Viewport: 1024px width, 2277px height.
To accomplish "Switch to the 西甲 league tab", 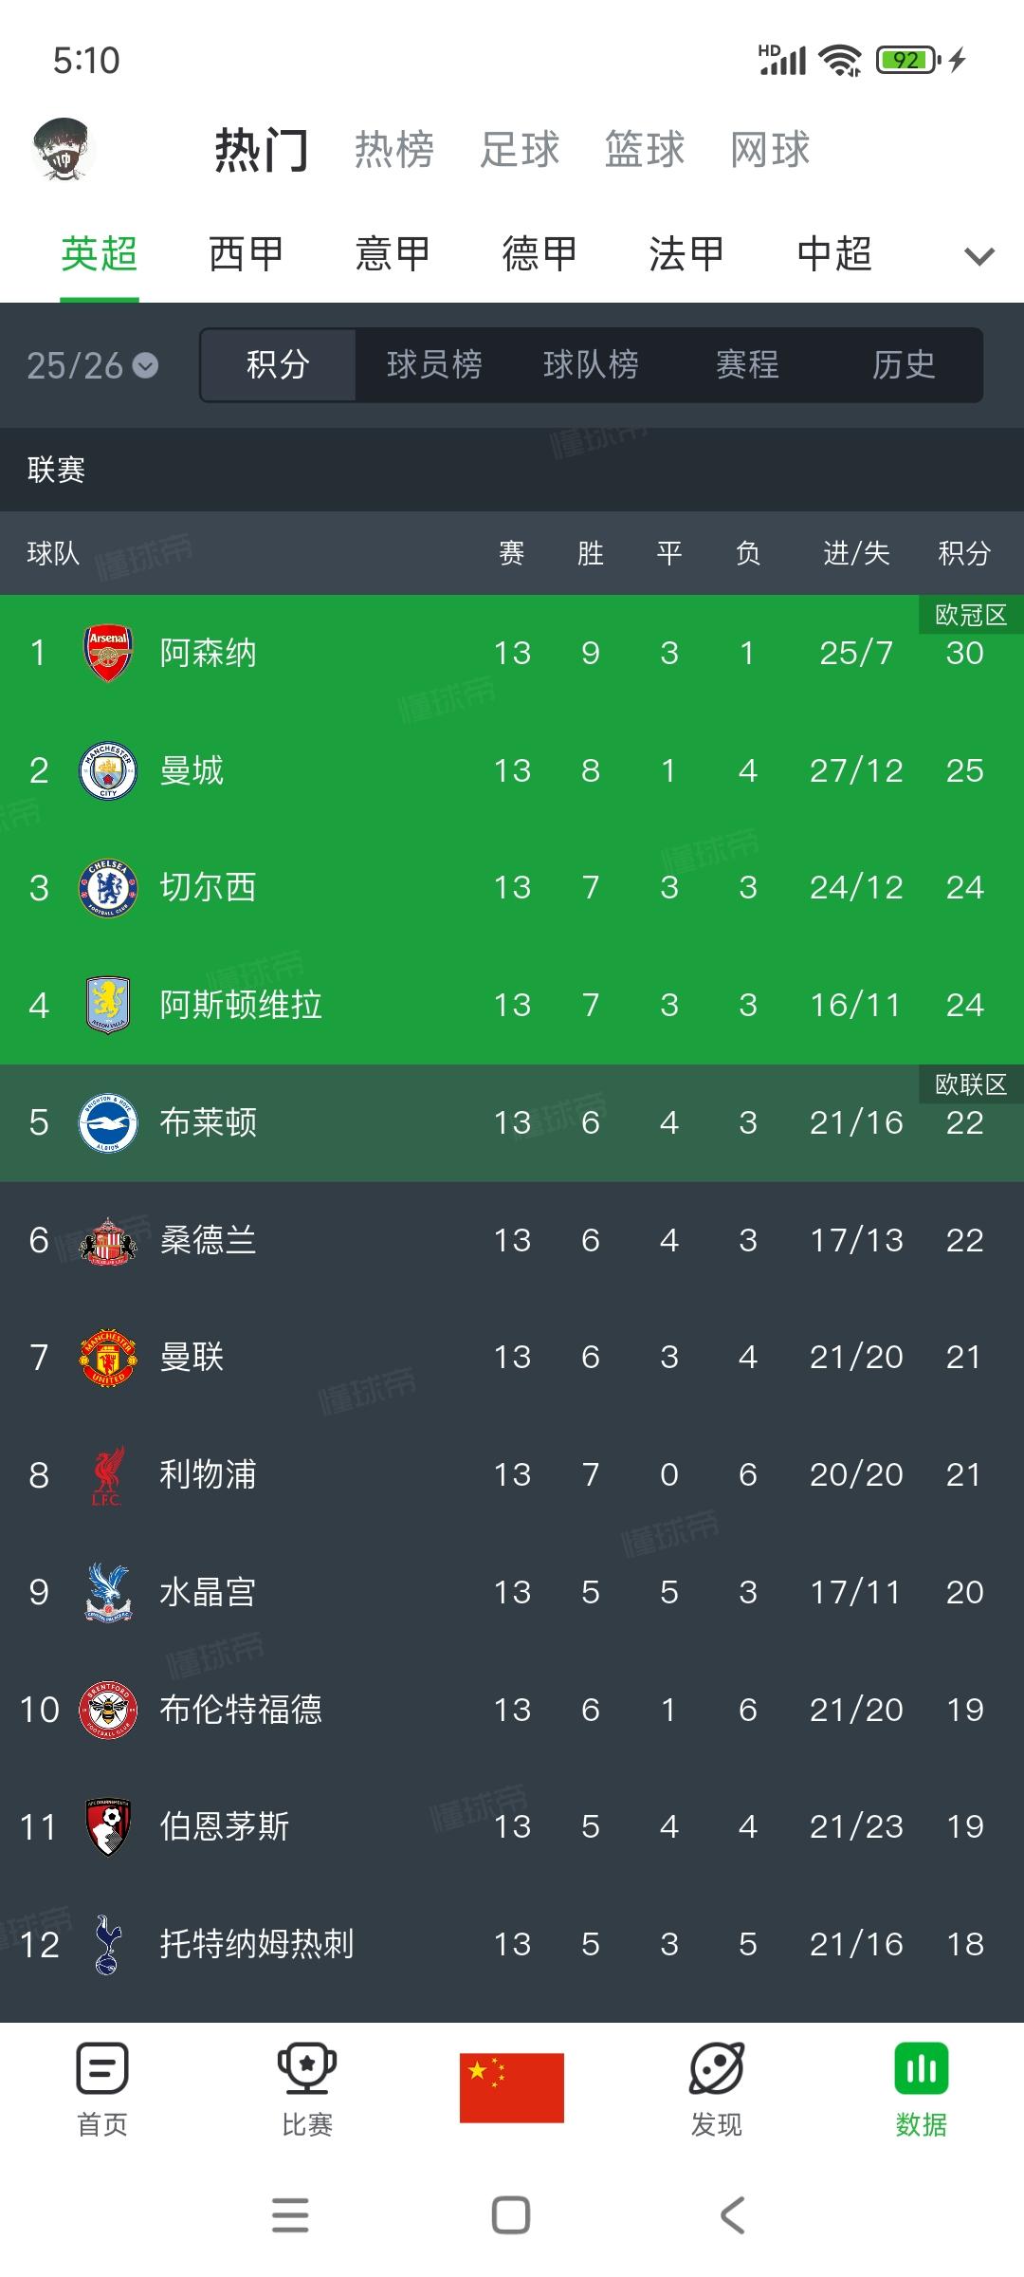I will 246,253.
